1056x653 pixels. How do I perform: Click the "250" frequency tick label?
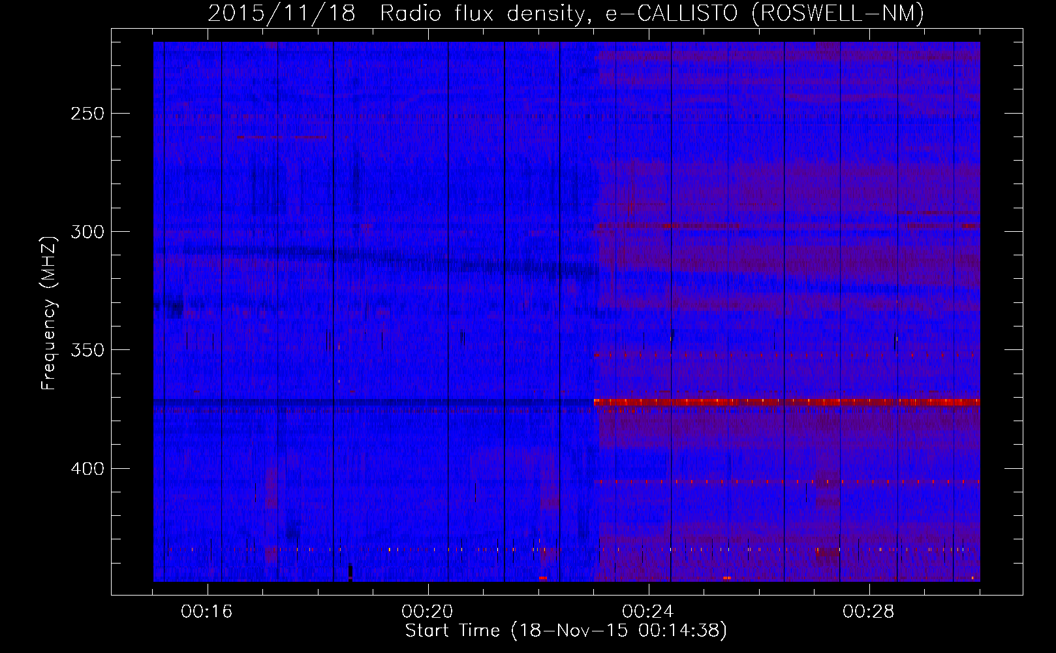tap(87, 114)
